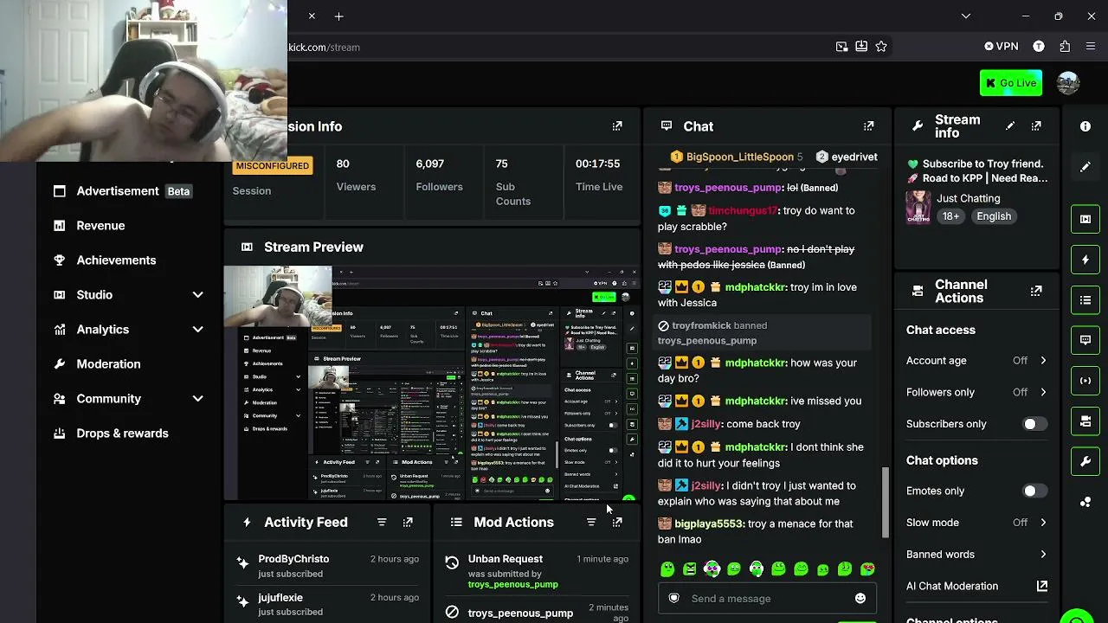Toggle the Subscribers only switch

point(1034,424)
